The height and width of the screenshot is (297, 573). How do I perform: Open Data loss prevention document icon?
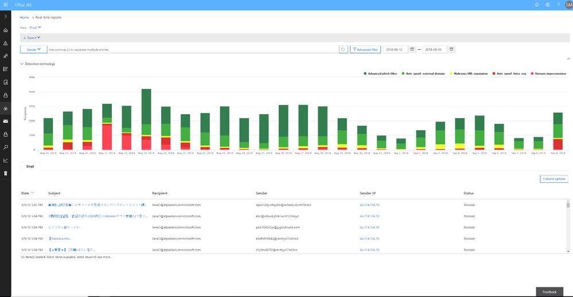(6, 82)
